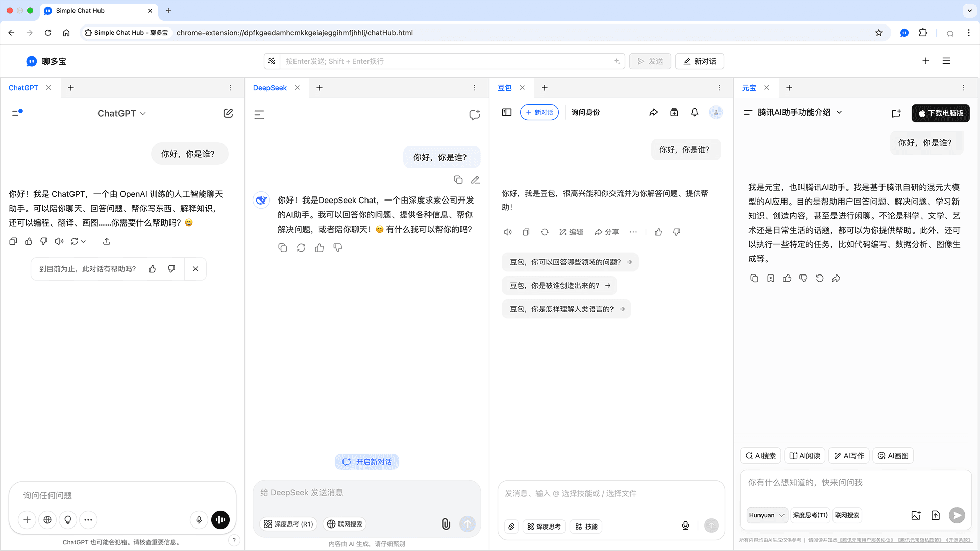Screen dimensions: 980x551
Task: Click Doubao 新对话 button
Action: [x=540, y=112]
